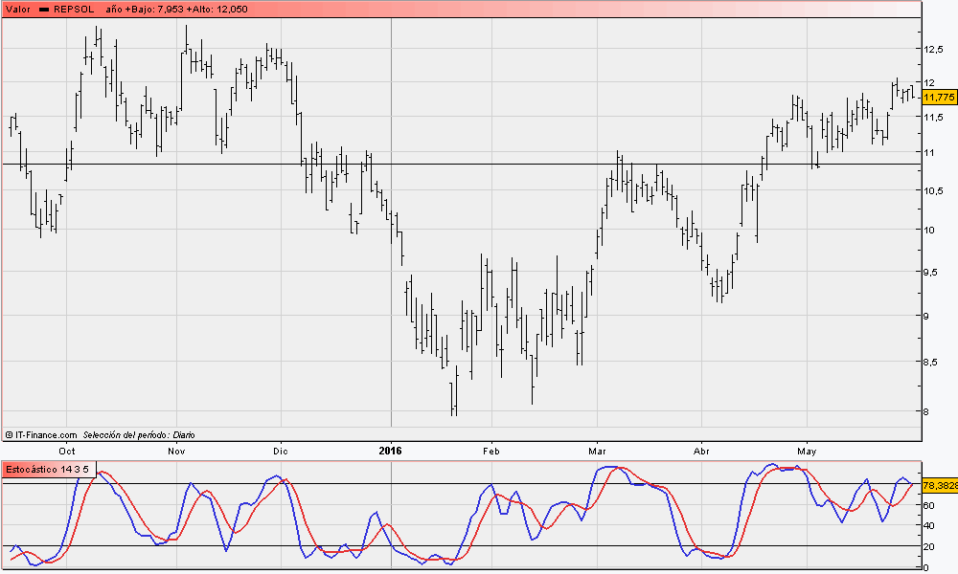Click the May label on the time axis
The width and height of the screenshot is (958, 574).
[807, 450]
